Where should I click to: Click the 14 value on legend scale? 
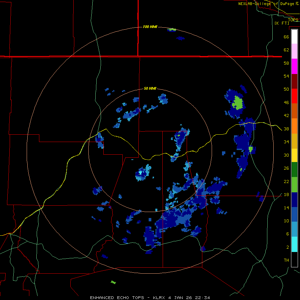tap(286, 208)
